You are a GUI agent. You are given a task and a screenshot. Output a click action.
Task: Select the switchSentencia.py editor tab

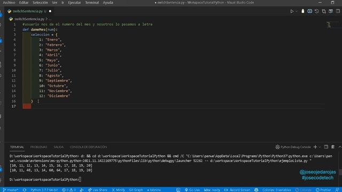29,11
